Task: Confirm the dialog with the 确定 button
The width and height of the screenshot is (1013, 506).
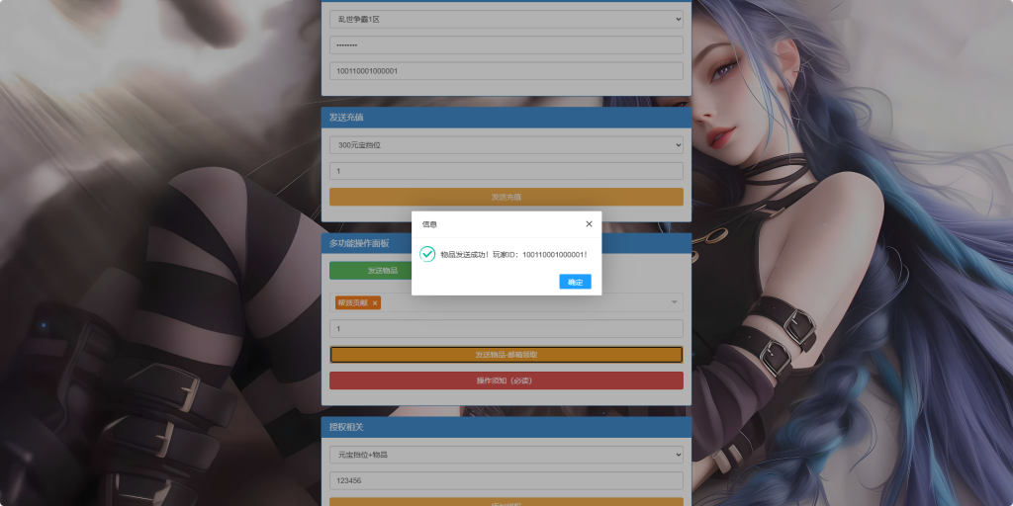Action: (x=575, y=282)
